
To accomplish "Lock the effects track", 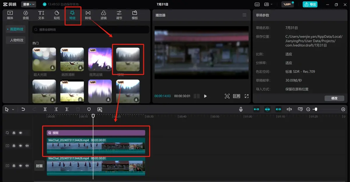I will 14,133.
